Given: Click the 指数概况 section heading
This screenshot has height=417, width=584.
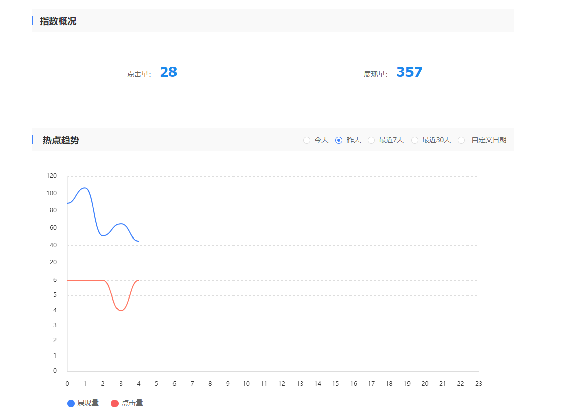Looking at the screenshot, I should tap(58, 21).
